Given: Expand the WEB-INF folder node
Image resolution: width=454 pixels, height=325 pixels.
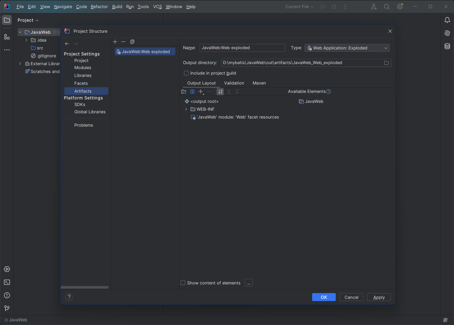Looking at the screenshot, I should point(186,109).
